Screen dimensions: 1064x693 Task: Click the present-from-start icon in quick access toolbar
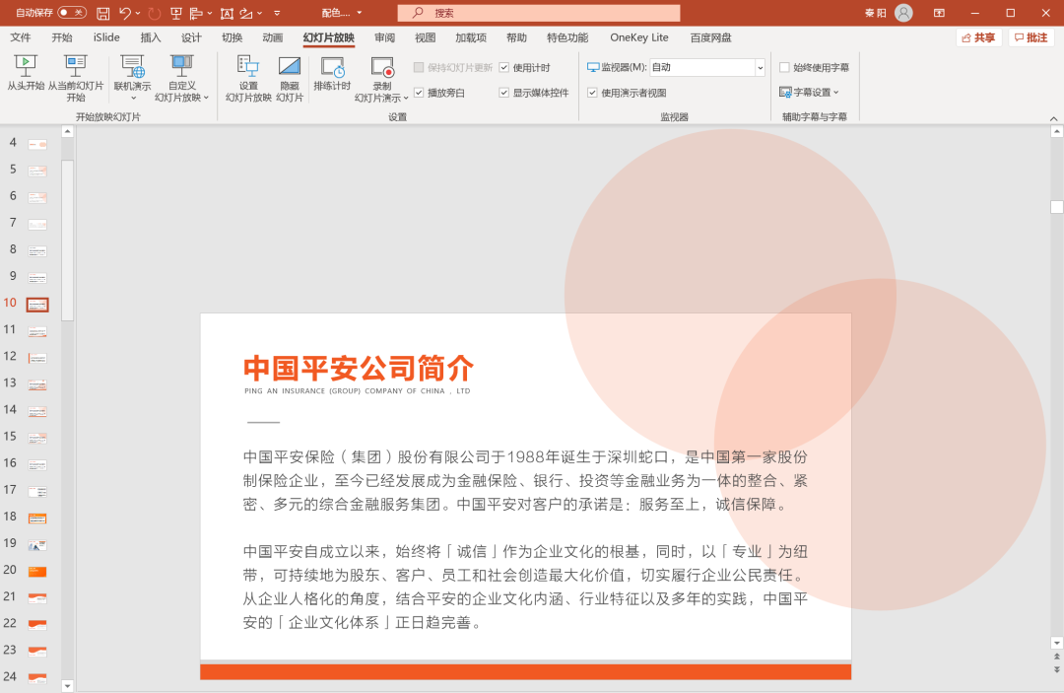(x=176, y=13)
